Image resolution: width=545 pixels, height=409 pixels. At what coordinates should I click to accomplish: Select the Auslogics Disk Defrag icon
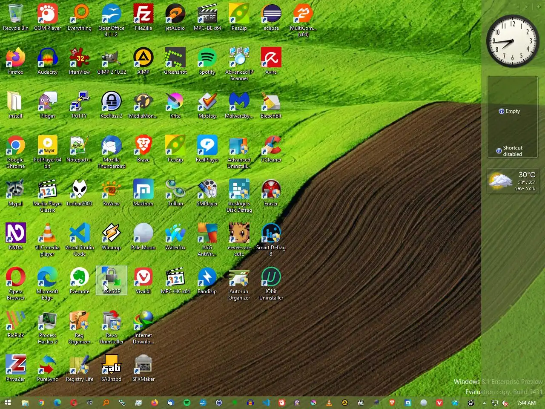point(239,196)
